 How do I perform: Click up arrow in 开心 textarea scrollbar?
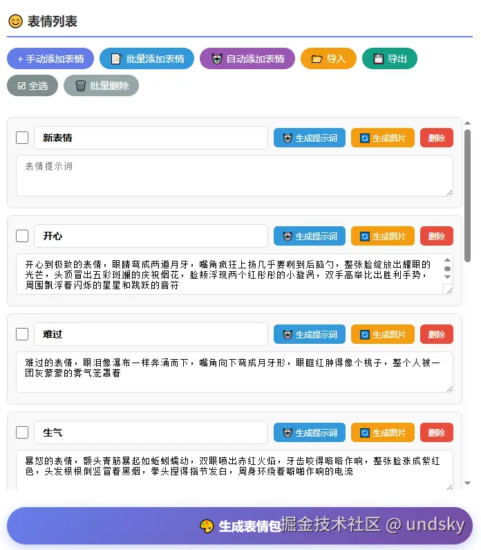tap(447, 260)
